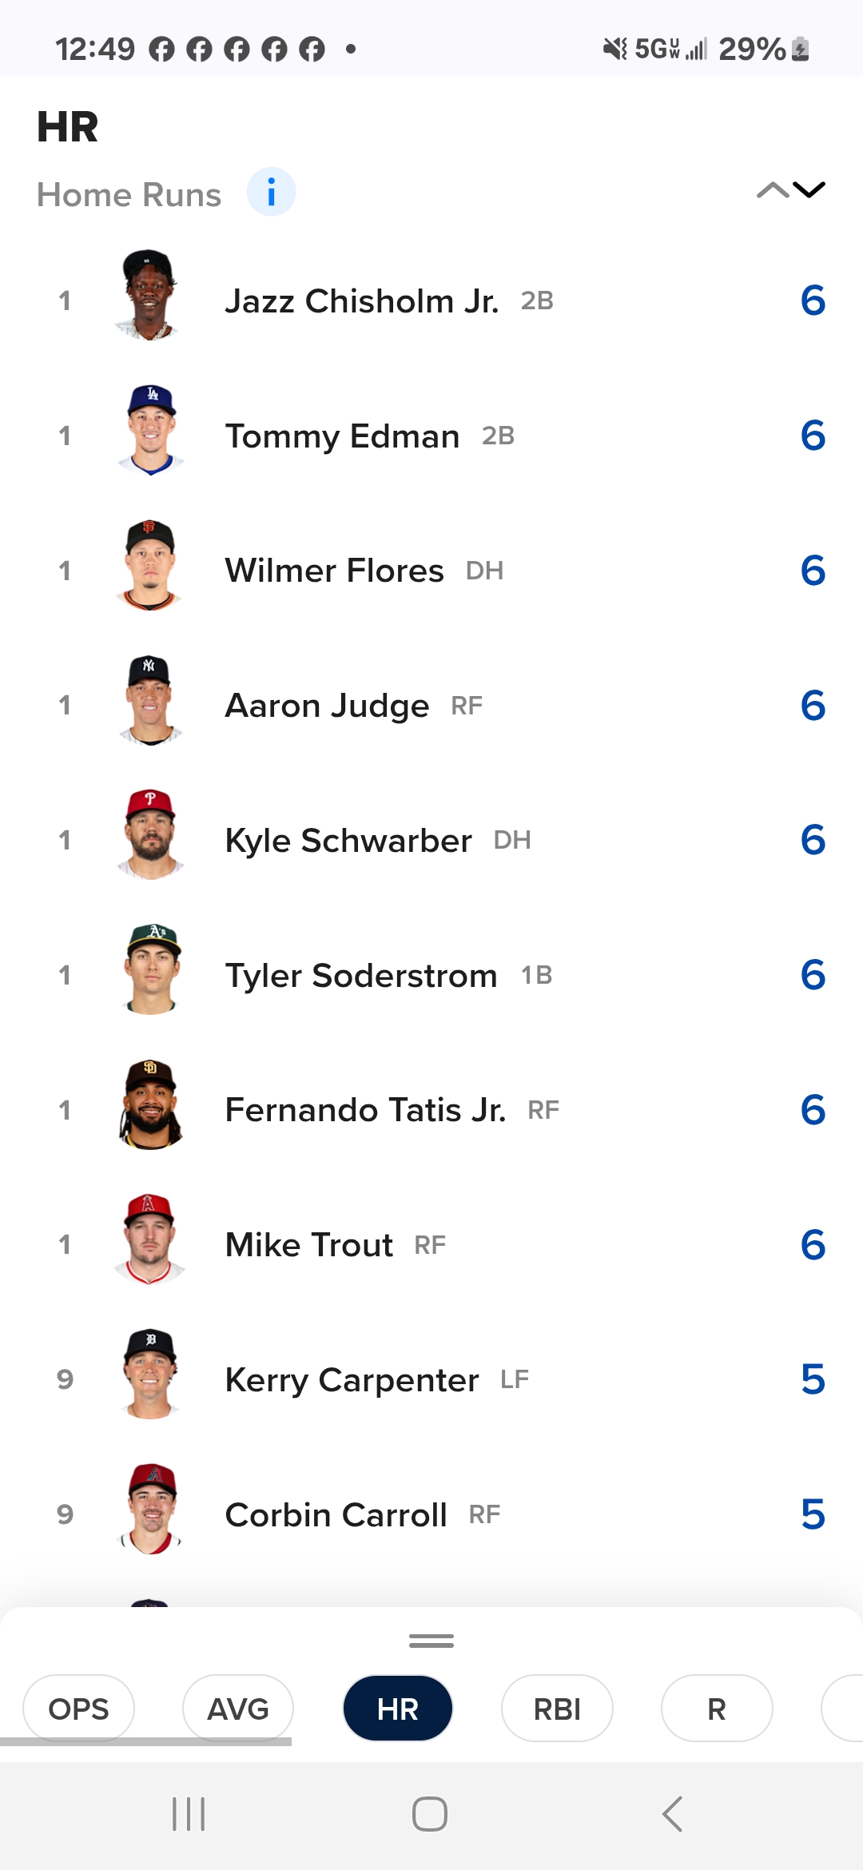
Task: Tap Kyle Schwarber's headshot icon
Action: [150, 835]
